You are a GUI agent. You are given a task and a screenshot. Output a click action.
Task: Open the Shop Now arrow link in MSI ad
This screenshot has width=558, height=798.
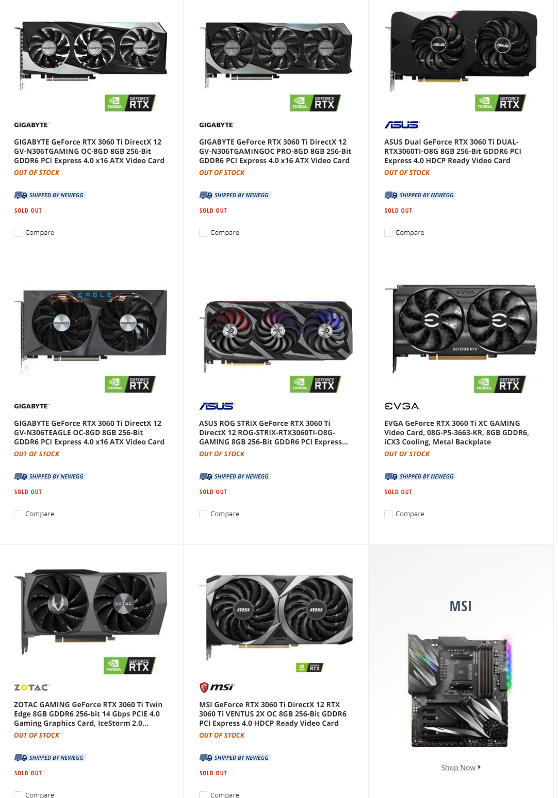click(x=461, y=768)
